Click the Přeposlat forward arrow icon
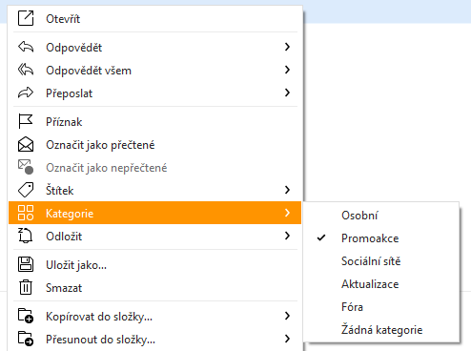This screenshot has width=471, height=351. pyautogui.click(x=26, y=93)
